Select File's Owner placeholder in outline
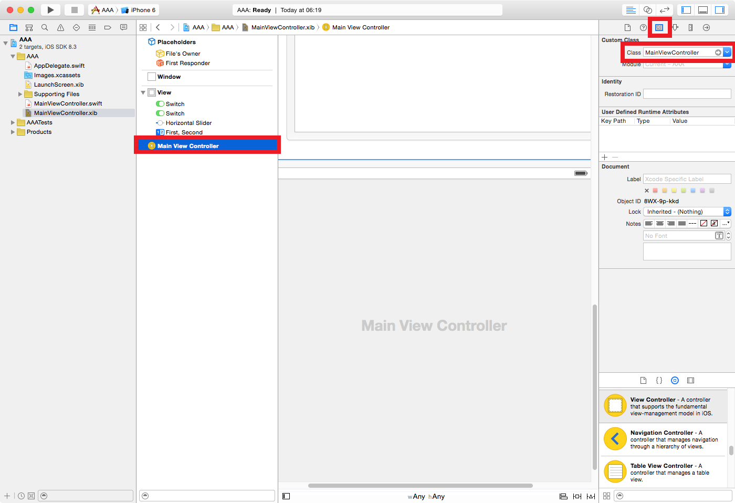 tap(178, 54)
